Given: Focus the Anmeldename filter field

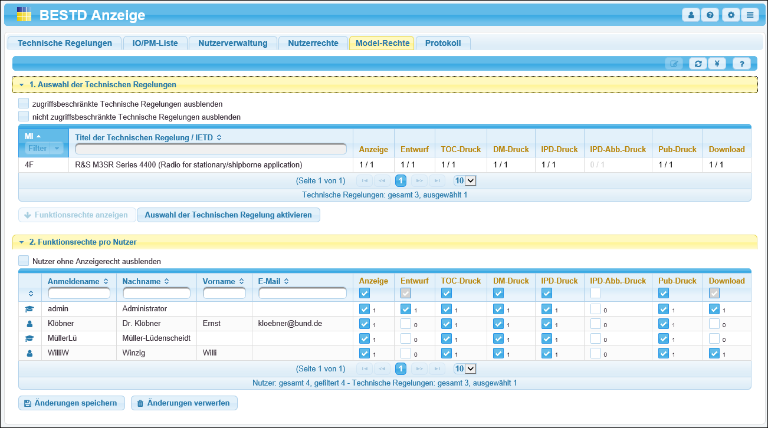Looking at the screenshot, I should [79, 293].
